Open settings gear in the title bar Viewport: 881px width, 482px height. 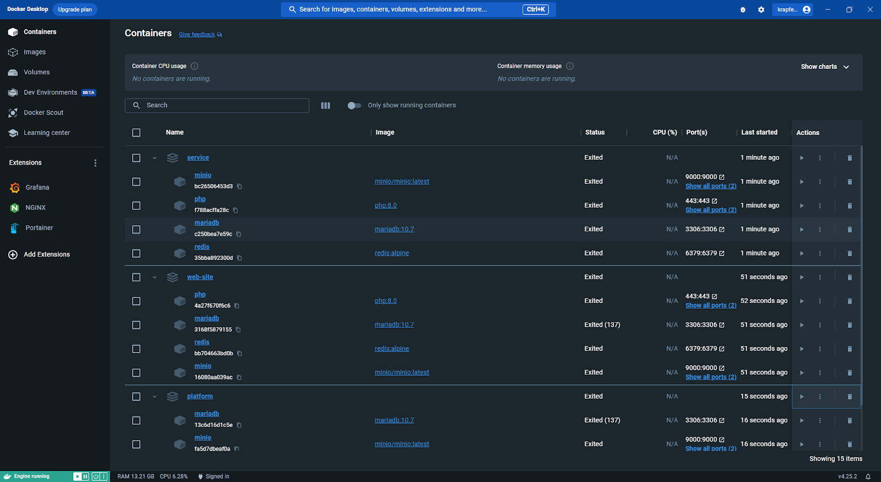(x=761, y=10)
